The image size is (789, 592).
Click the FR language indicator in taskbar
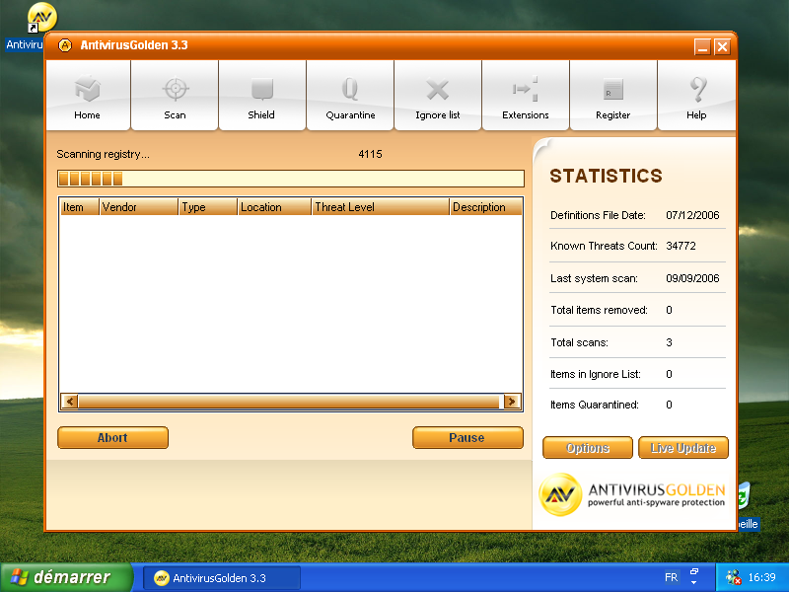coord(671,577)
